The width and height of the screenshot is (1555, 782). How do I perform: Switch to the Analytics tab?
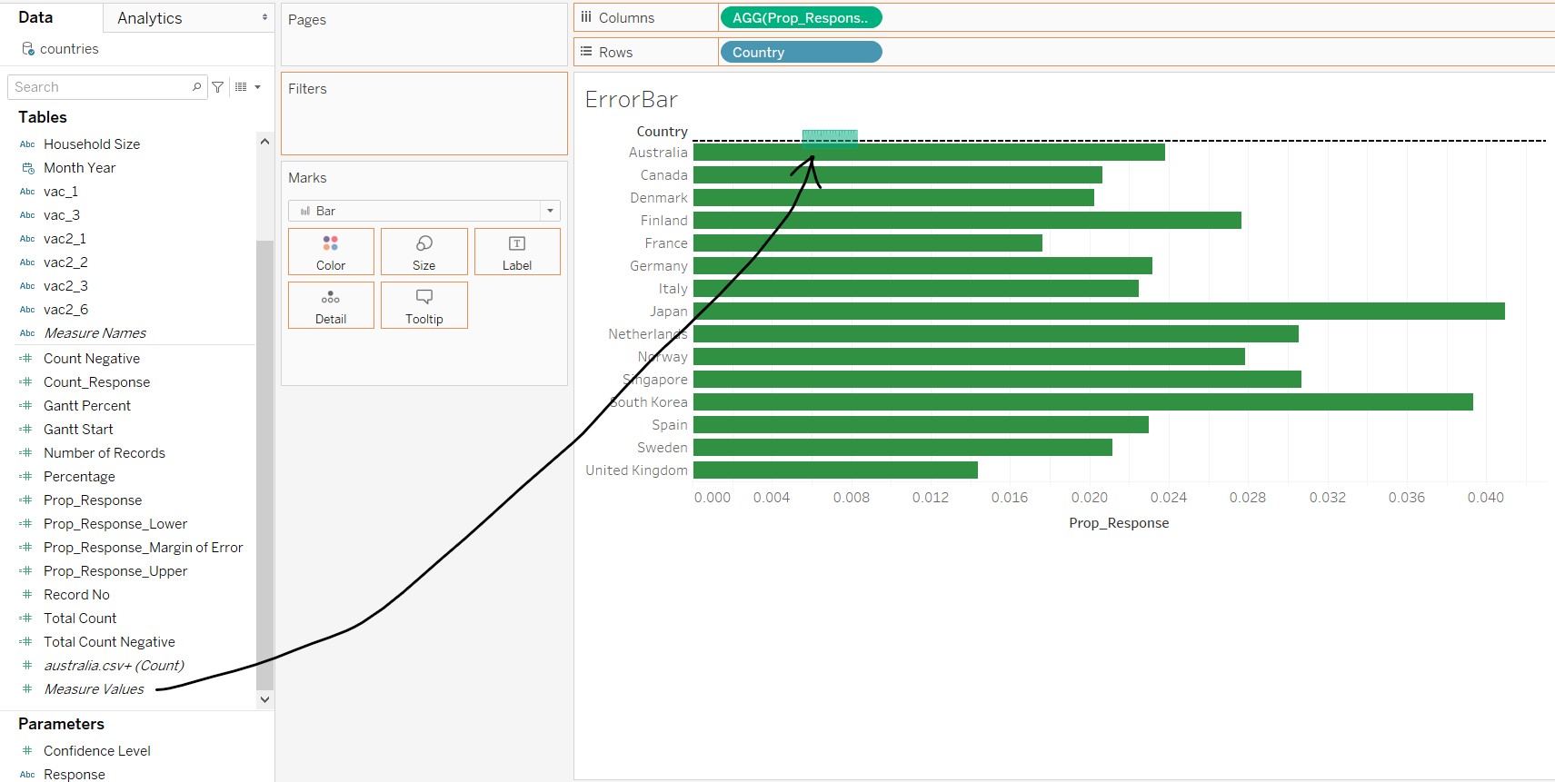pyautogui.click(x=150, y=18)
